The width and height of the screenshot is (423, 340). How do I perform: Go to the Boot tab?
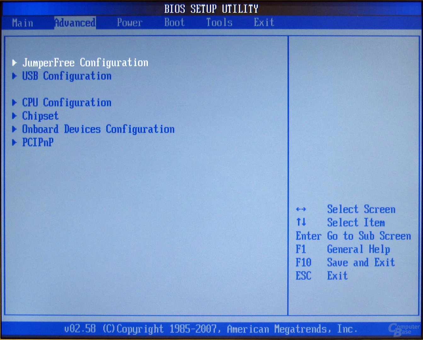174,23
